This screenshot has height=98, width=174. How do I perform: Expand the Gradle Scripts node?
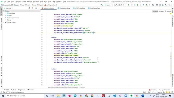click(4, 22)
